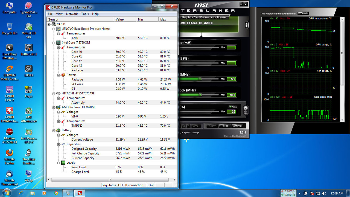Open Windows Explorer from taskbar
The height and width of the screenshot is (197, 350).
click(33, 193)
